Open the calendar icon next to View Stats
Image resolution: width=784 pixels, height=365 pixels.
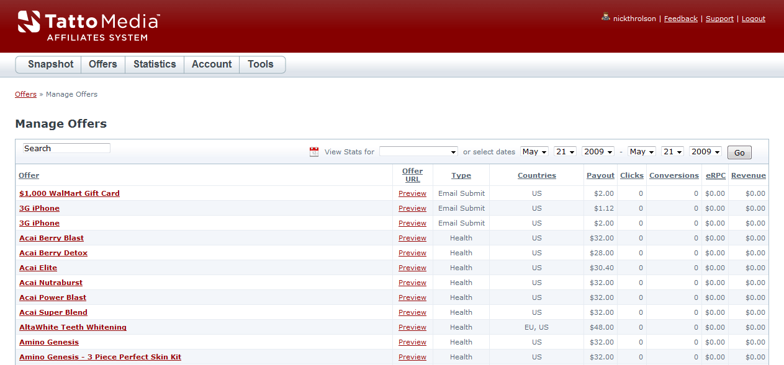pos(314,152)
